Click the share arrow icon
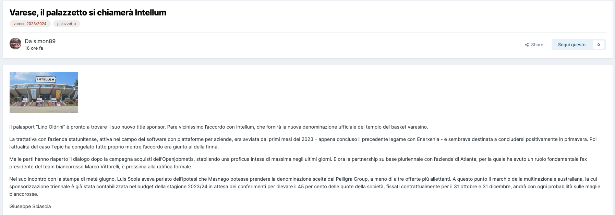Screen dimensions: 615x215 tap(527, 45)
